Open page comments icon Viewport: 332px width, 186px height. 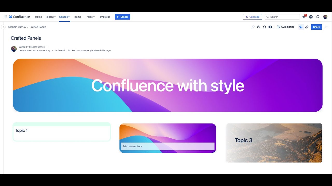point(259,27)
